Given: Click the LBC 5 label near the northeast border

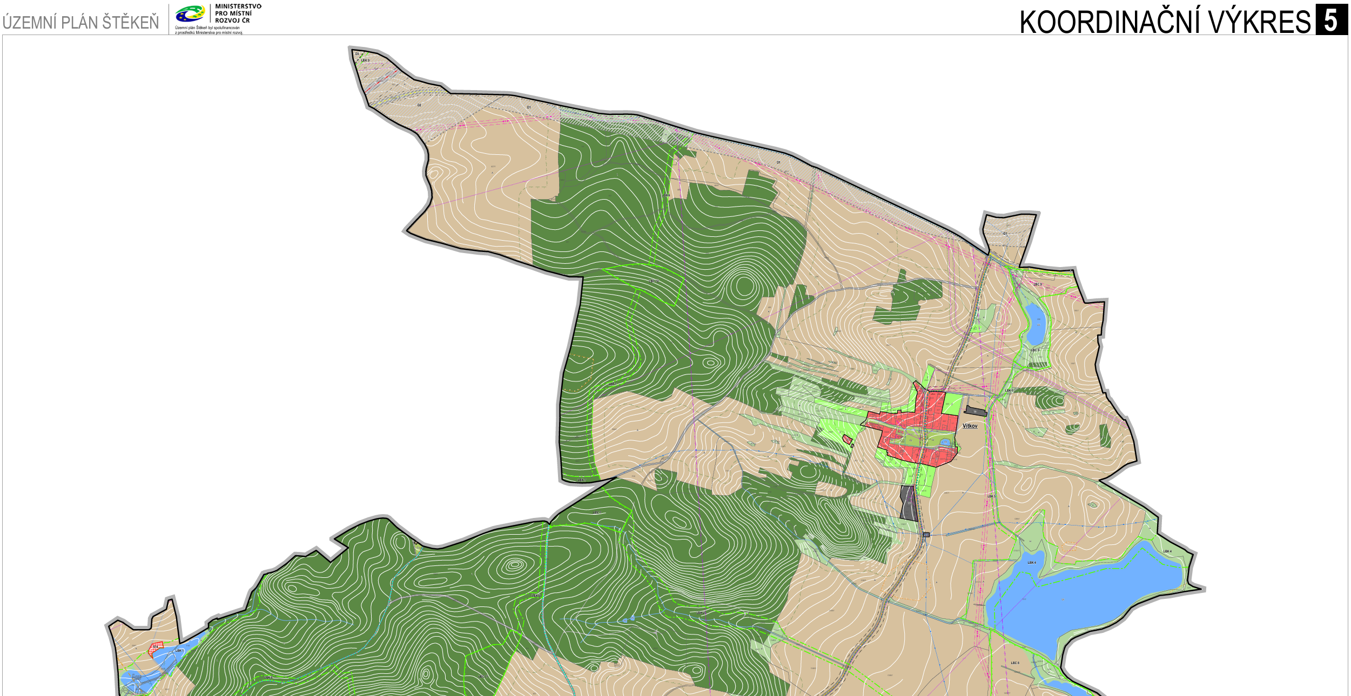Looking at the screenshot, I should [x=1037, y=284].
